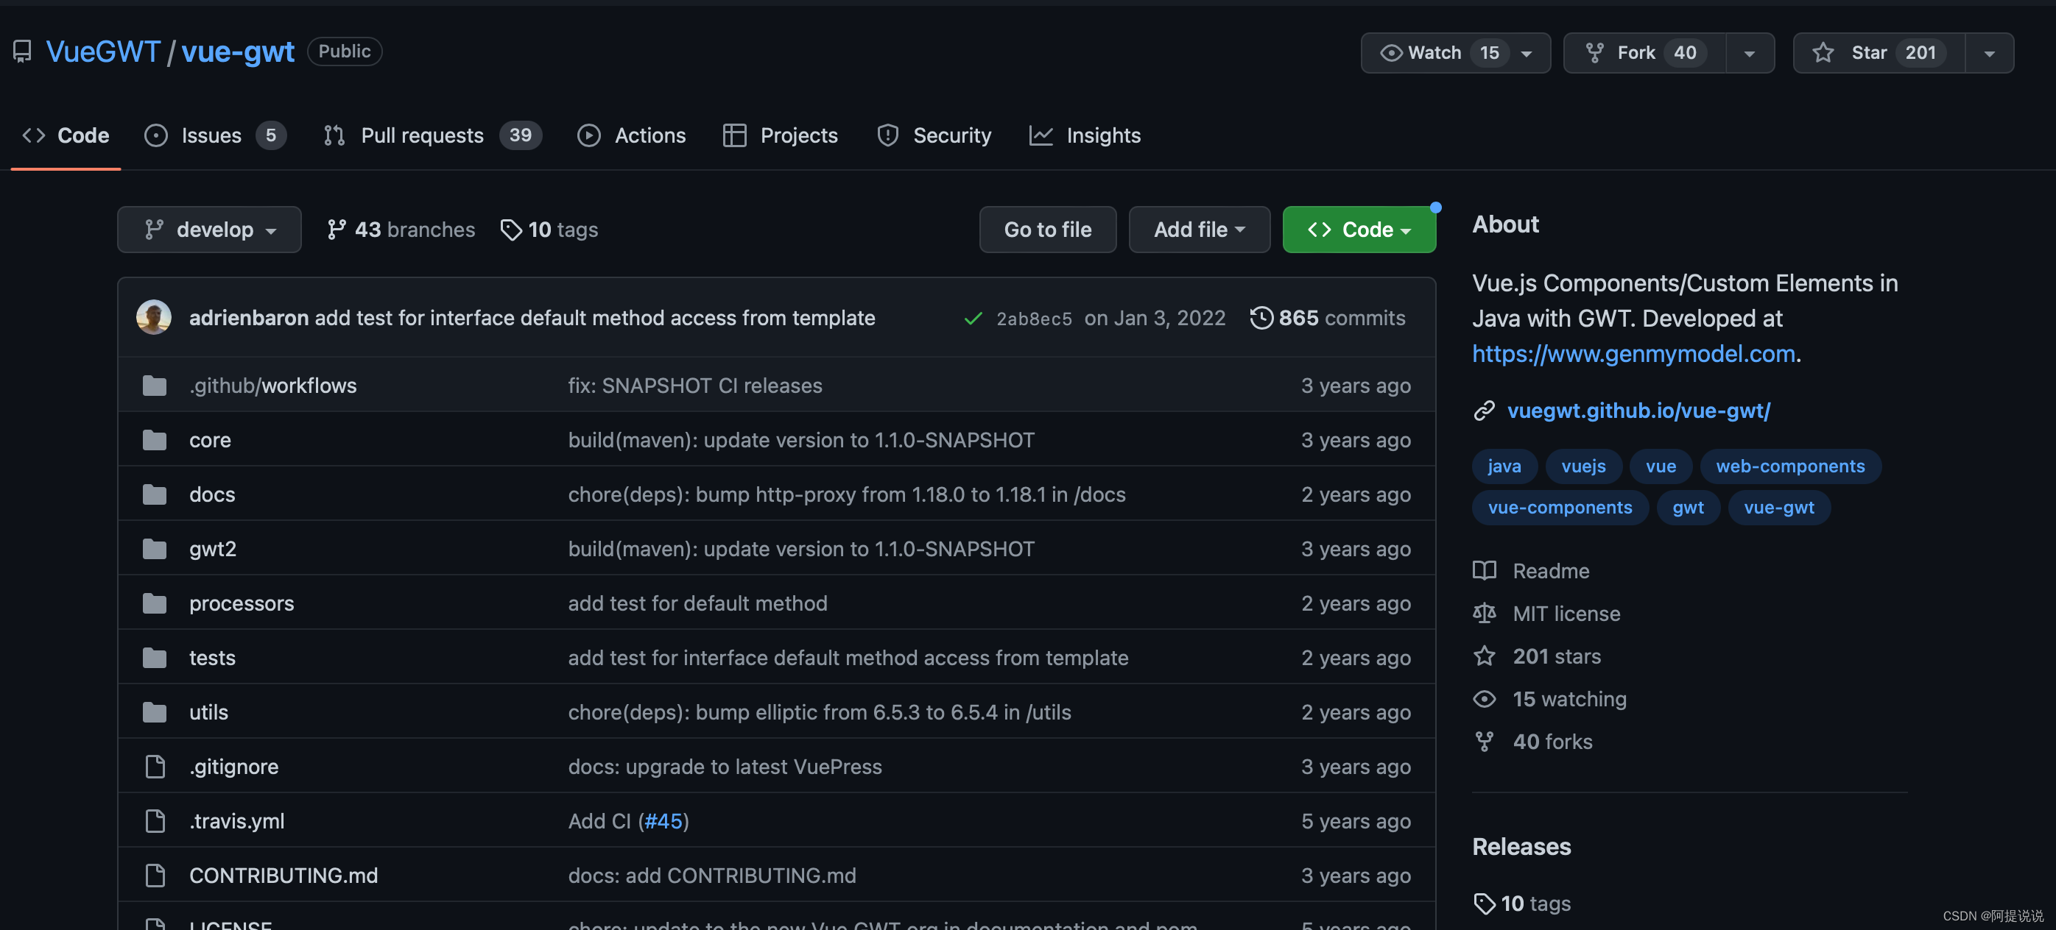Select the gwt topic tag
This screenshot has width=2056, height=930.
coord(1687,507)
